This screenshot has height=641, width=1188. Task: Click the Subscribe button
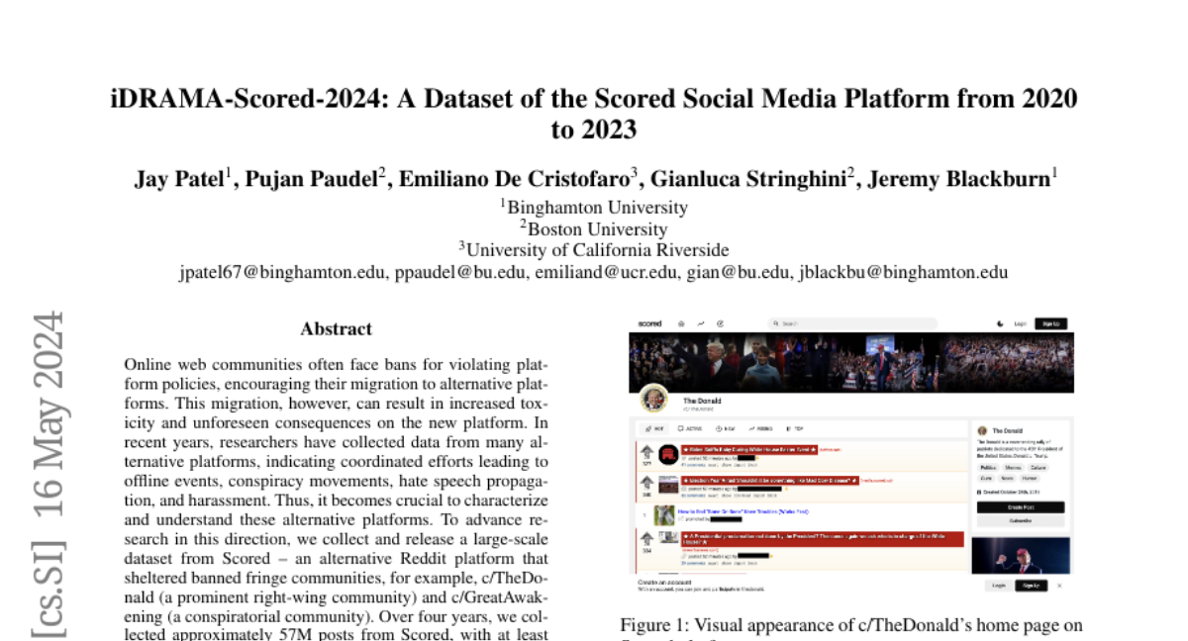pos(1021,520)
